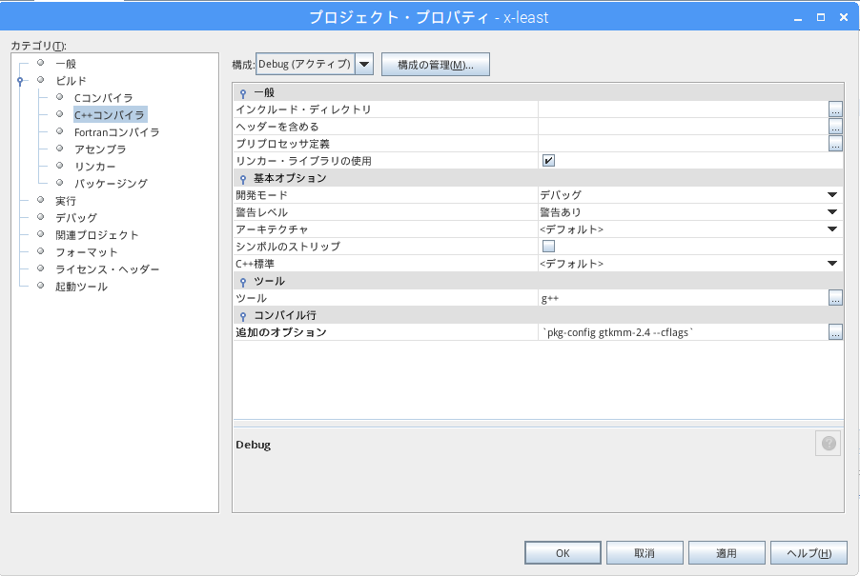
Task: Click browse button for ヘッダーを含める row
Action: (835, 127)
